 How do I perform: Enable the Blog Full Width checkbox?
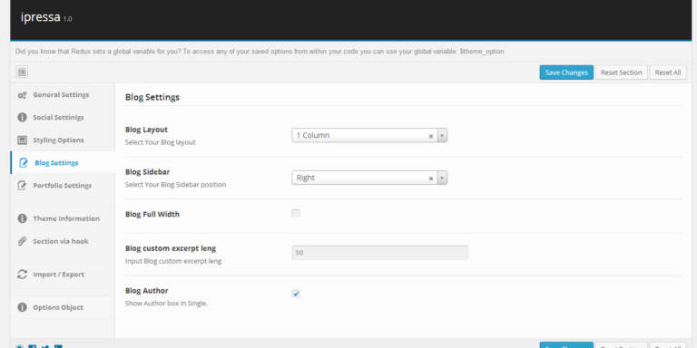[x=296, y=214]
